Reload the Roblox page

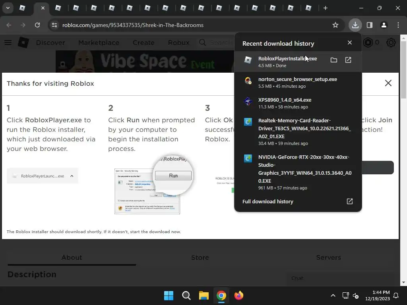click(x=37, y=25)
